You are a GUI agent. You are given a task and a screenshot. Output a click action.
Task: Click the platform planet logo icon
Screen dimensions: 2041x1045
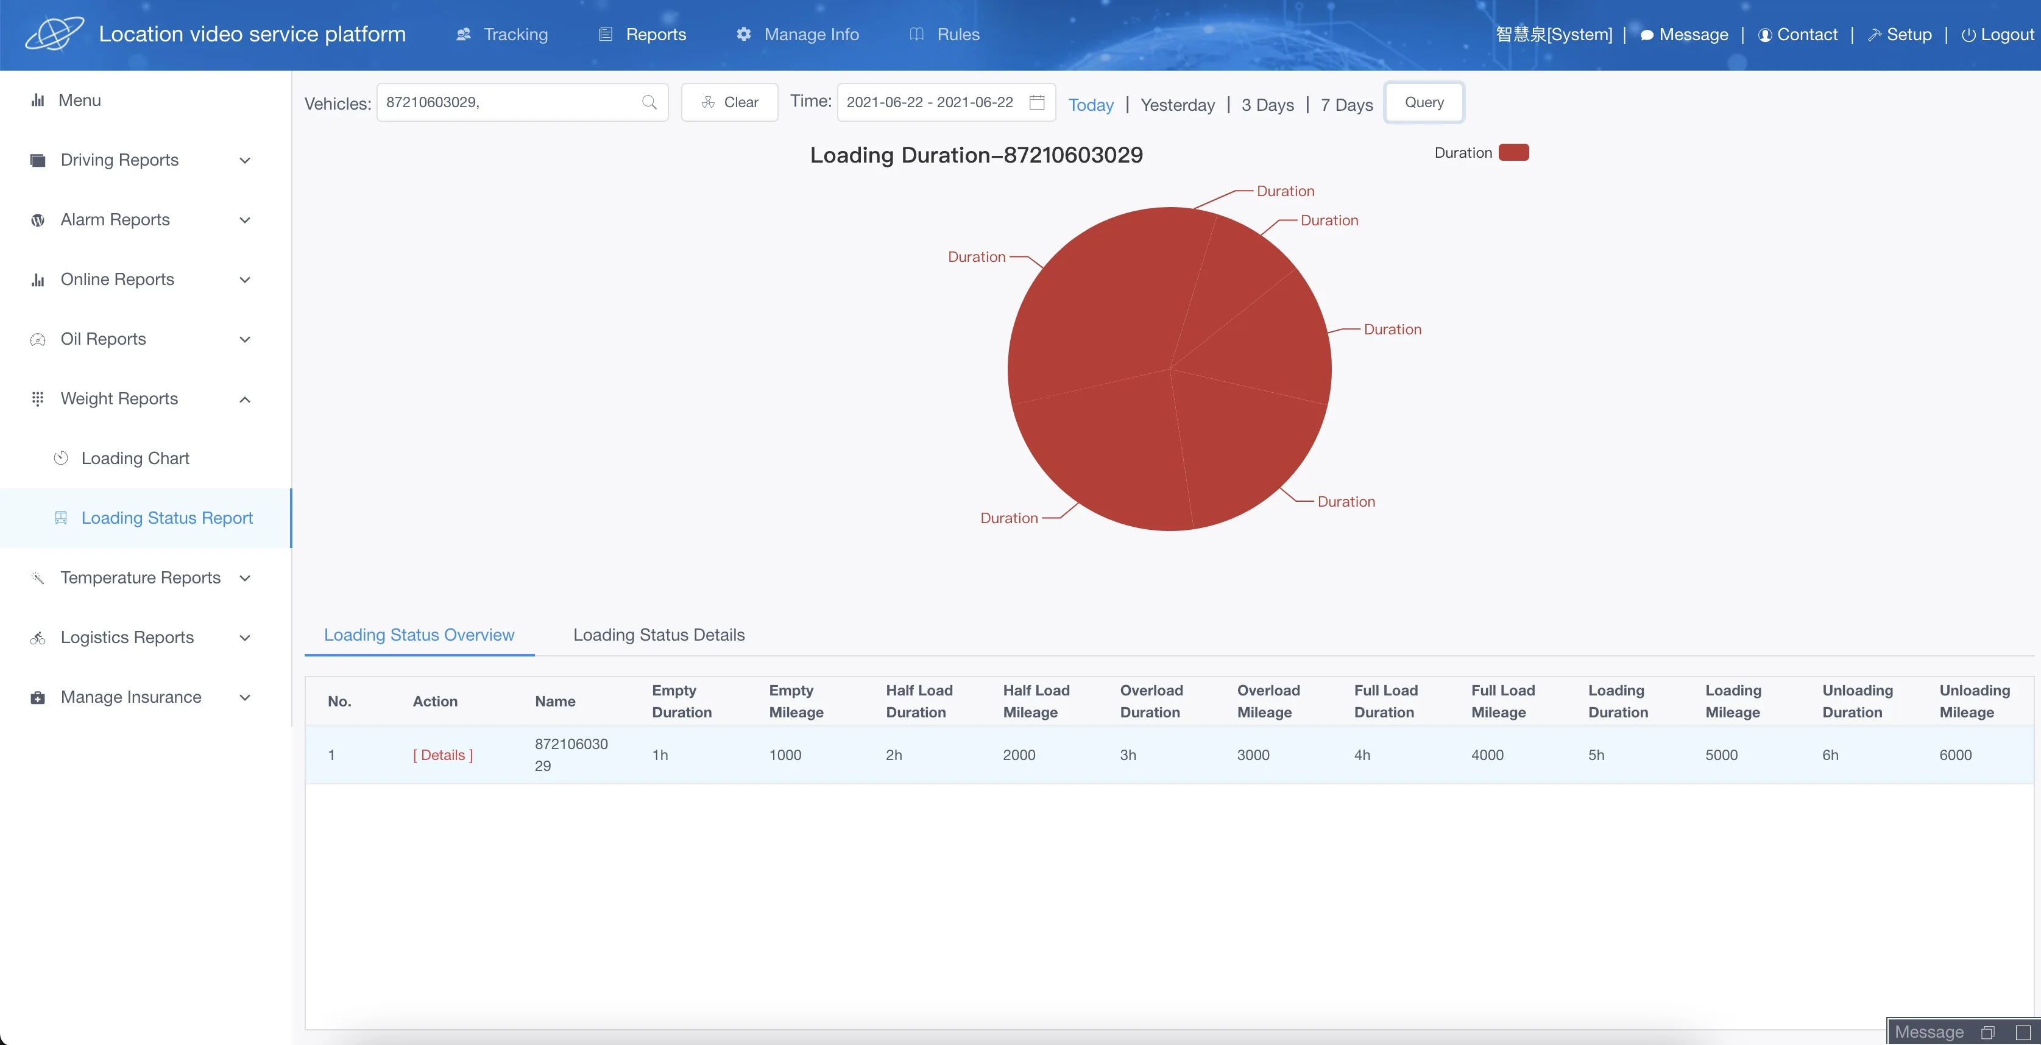point(54,34)
